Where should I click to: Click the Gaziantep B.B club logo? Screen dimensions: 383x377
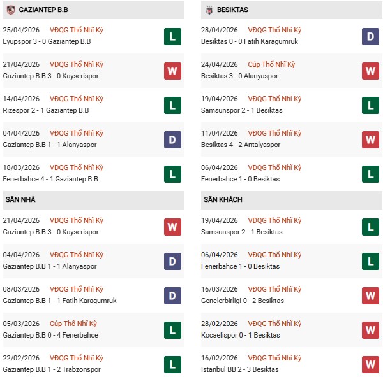click(x=10, y=10)
